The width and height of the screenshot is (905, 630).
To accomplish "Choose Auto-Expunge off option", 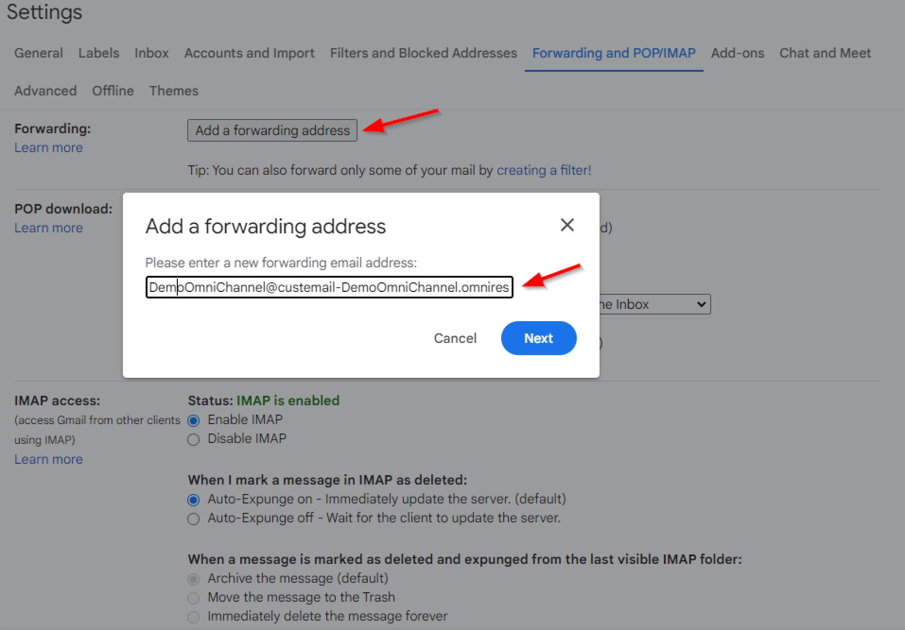I will click(193, 519).
